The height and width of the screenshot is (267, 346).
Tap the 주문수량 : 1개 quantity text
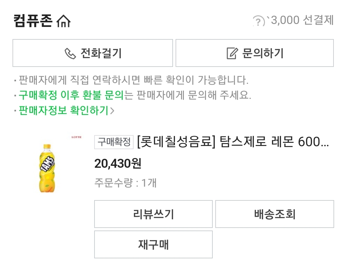coord(125,183)
